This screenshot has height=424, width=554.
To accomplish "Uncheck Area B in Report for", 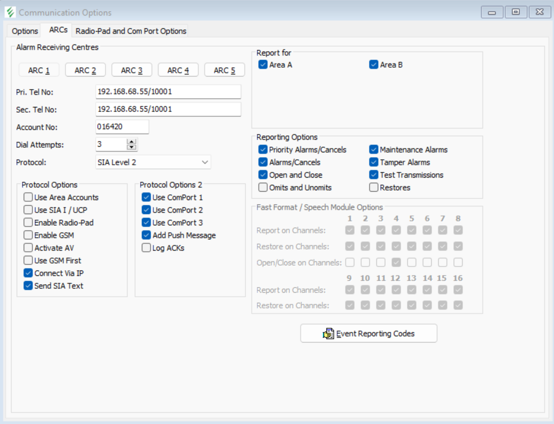I will click(373, 65).
